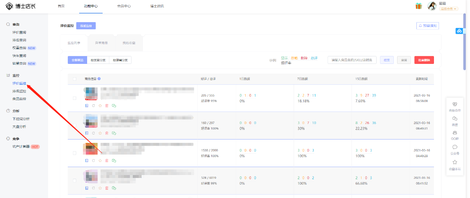470x198 pixels.
Task: Click the blue info icon beside 商品信息
Action: click(x=99, y=79)
